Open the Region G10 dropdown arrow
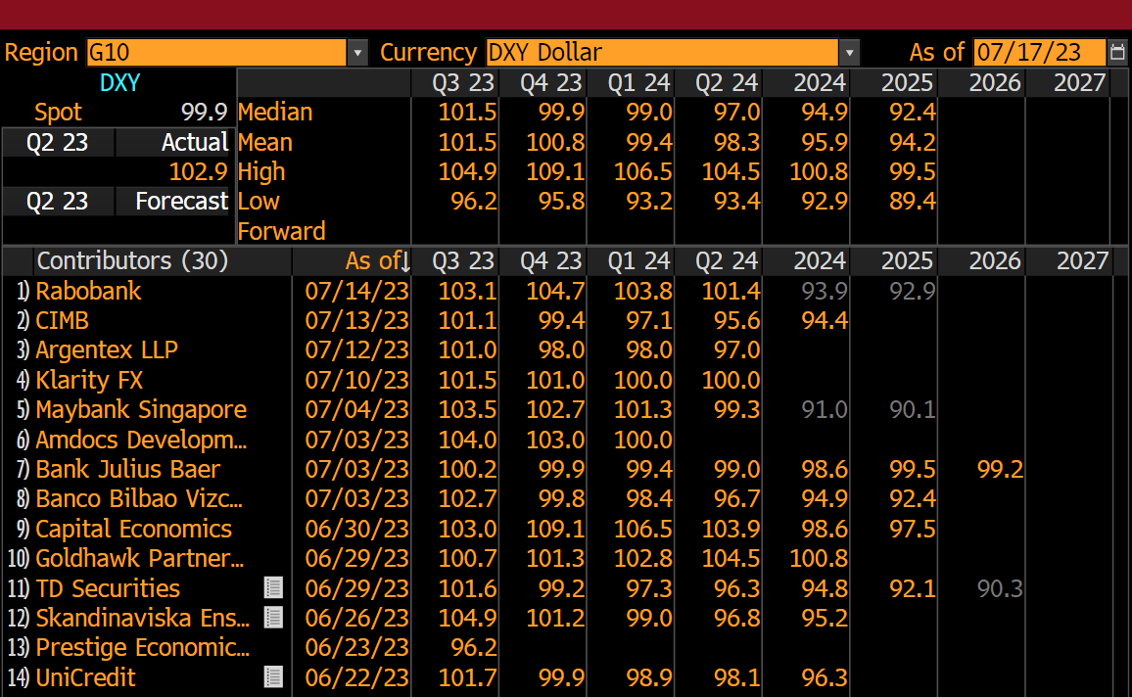Image resolution: width=1132 pixels, height=697 pixels. (x=357, y=53)
